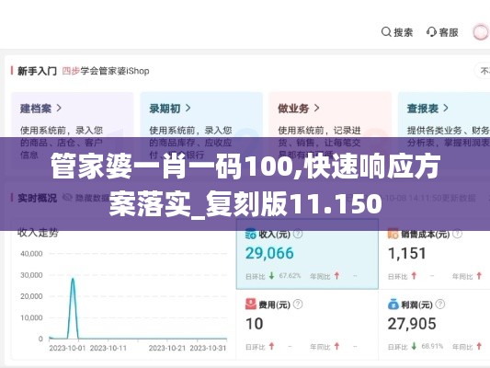490x368 pixels.
Task: Click the 20,000 y-axis label
Action: pyautogui.click(x=31, y=296)
